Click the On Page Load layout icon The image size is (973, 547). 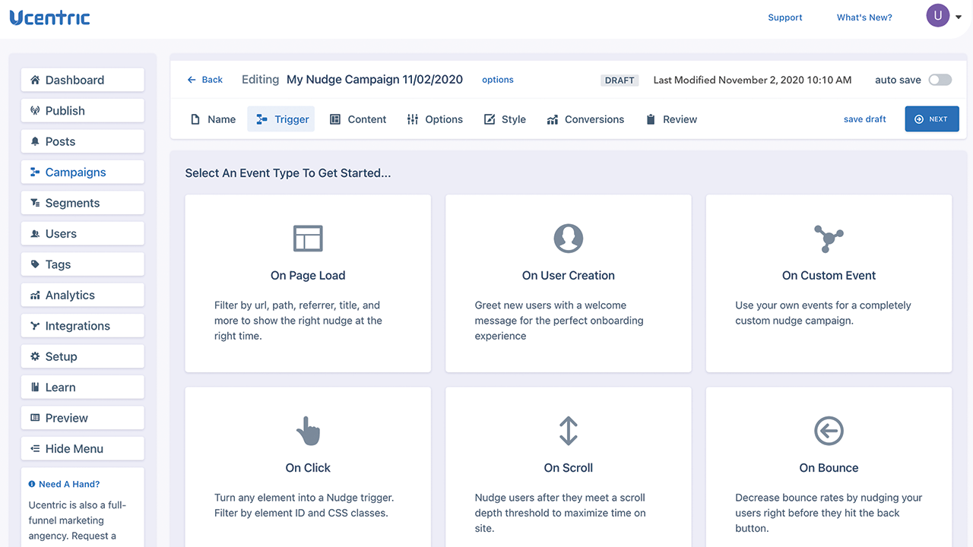(308, 239)
